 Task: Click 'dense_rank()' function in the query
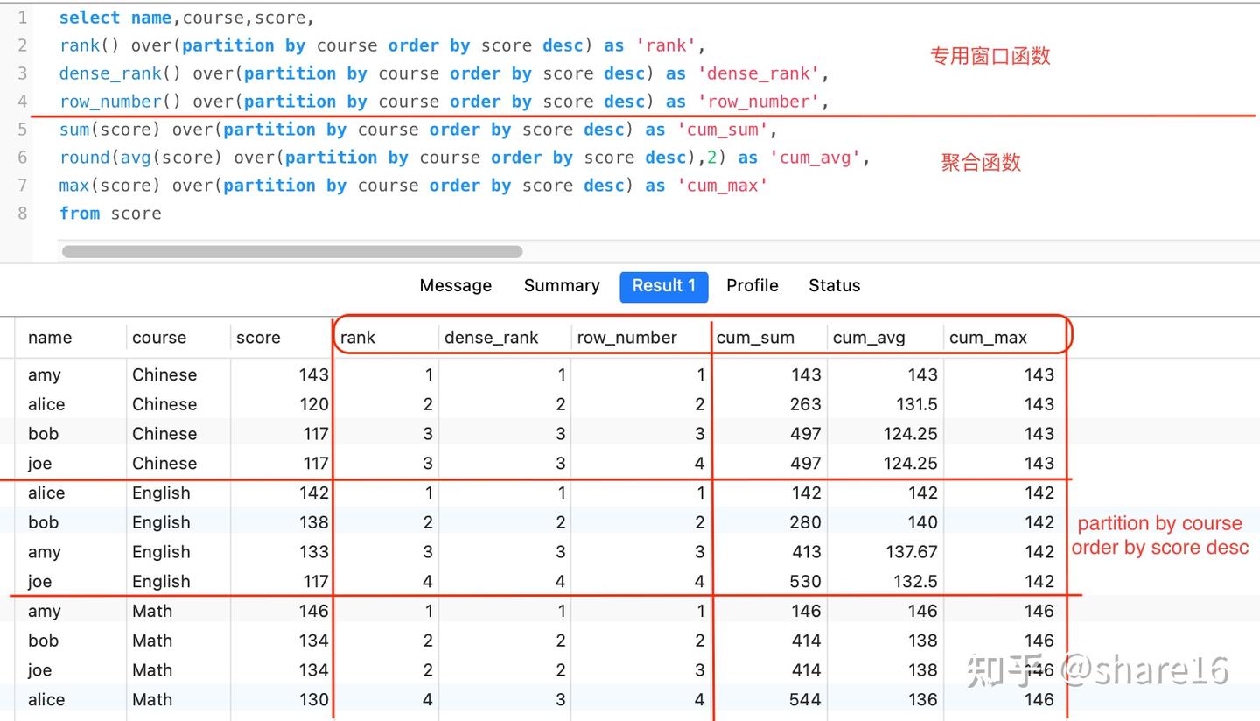click(x=121, y=73)
